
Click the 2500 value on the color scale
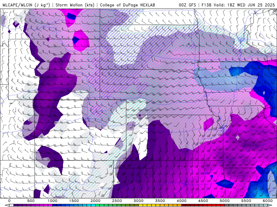click(x=117, y=201)
